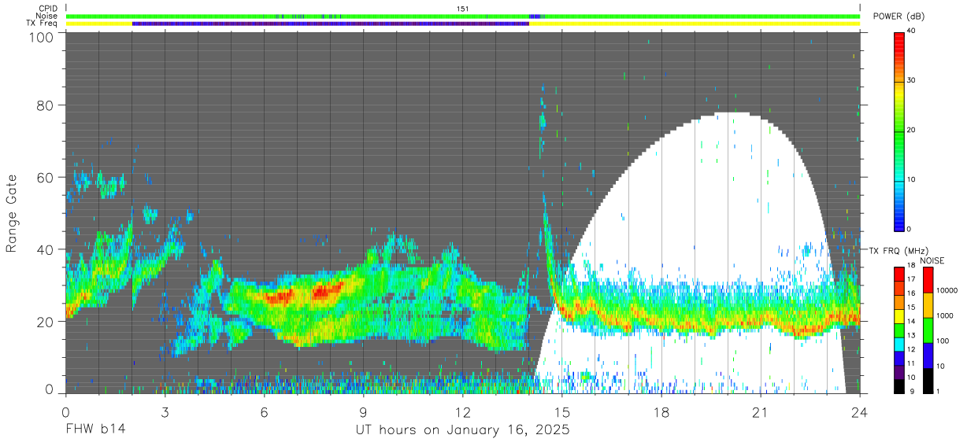The image size is (967, 446).
Task: Click the y-axis tick label 100
Action: [x=41, y=37]
